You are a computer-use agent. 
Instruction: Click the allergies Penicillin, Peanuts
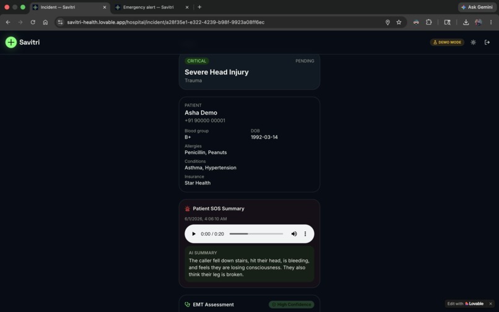pos(206,152)
